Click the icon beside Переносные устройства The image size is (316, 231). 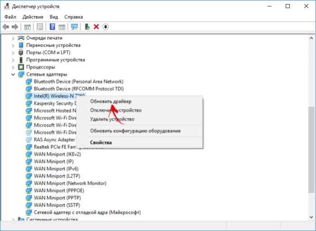21,45
